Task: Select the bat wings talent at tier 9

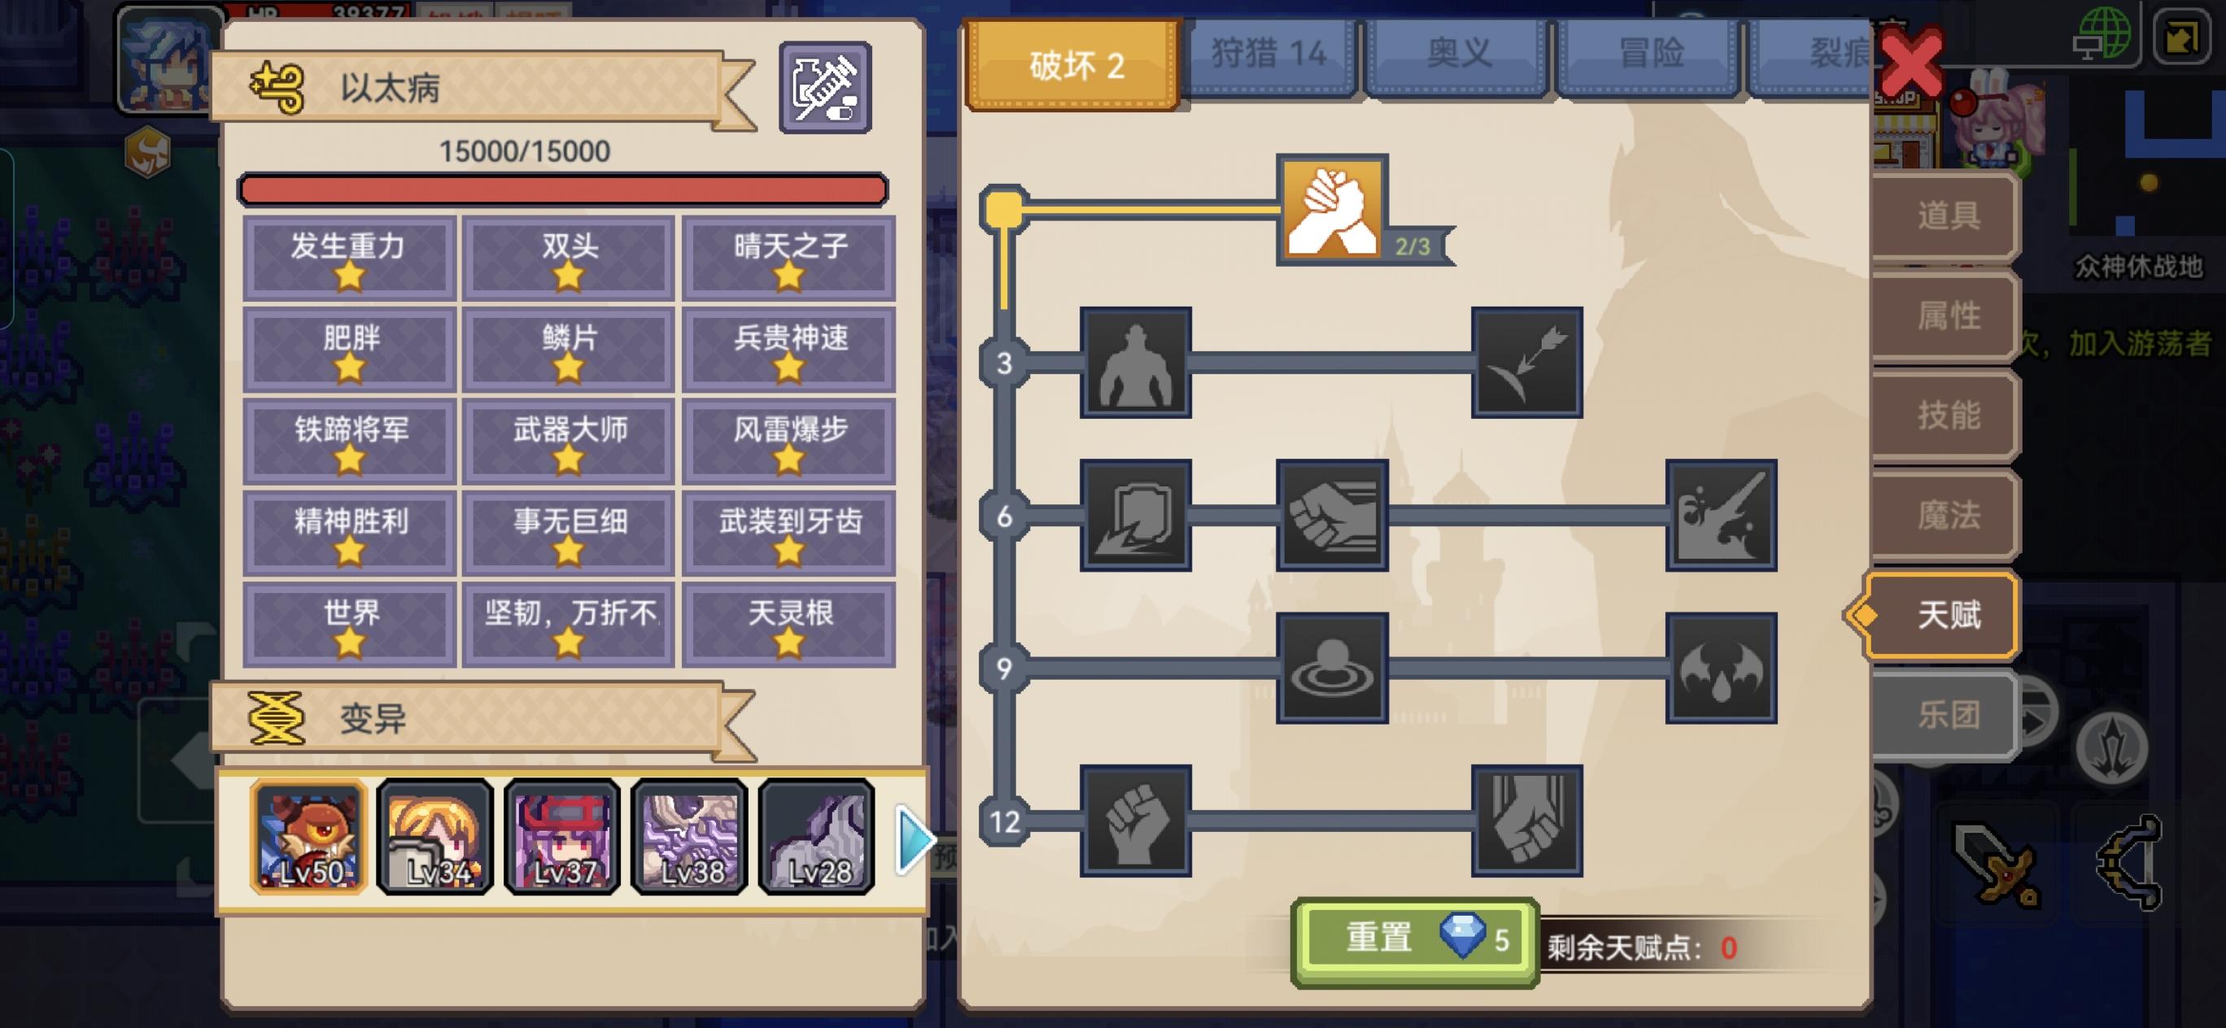Action: (x=1722, y=668)
